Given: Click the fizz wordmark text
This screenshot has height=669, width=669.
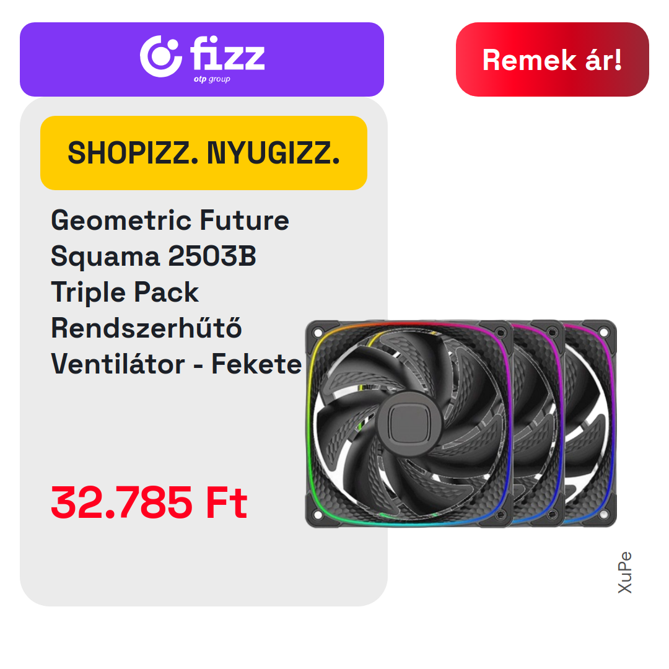Looking at the screenshot, I should 227,53.
